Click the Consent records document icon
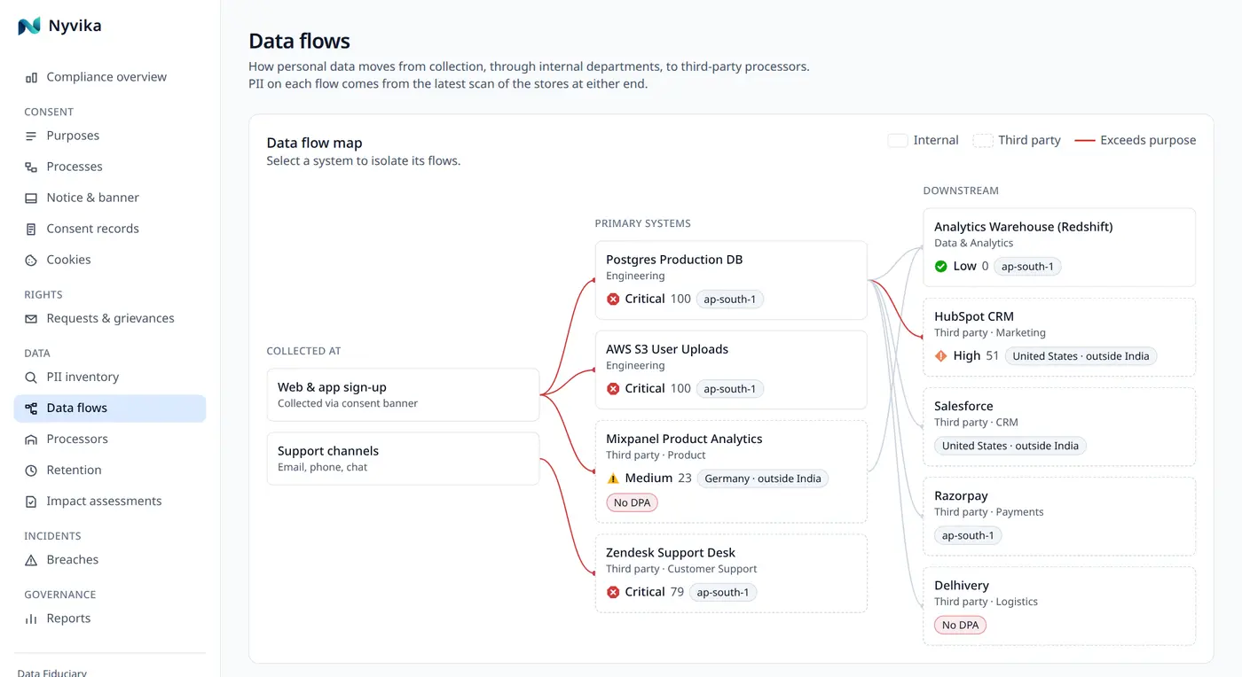 point(31,229)
